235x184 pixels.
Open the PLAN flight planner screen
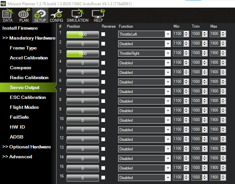click(24, 15)
